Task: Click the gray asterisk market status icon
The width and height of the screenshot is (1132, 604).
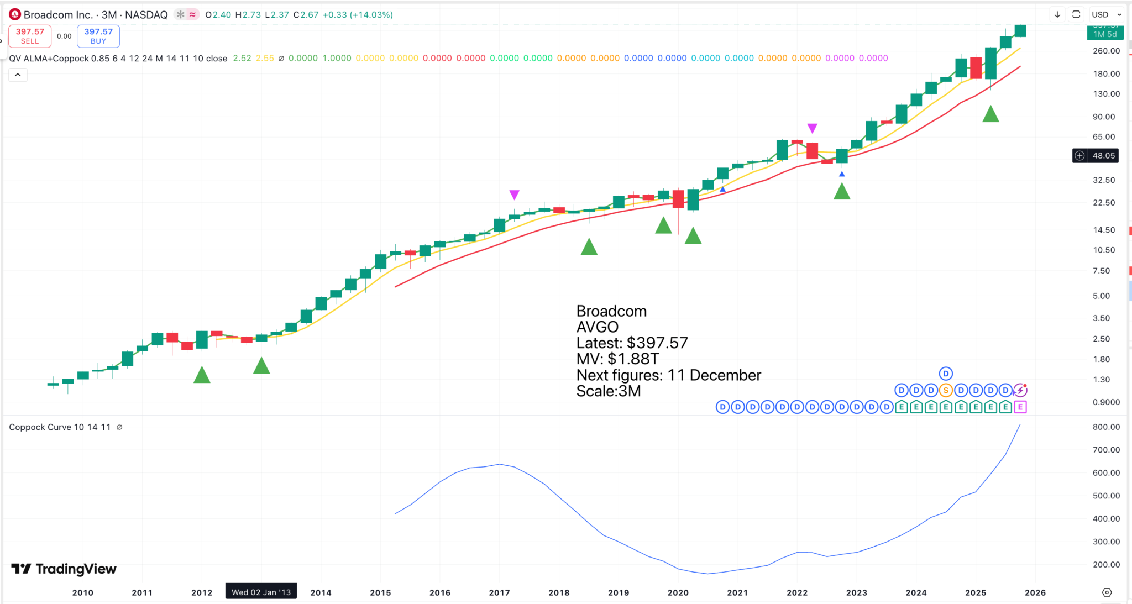Action: 180,15
